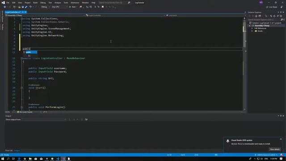Collapse the using directives region
Image resolution: width=286 pixels, height=161 pixels.
click(21, 19)
